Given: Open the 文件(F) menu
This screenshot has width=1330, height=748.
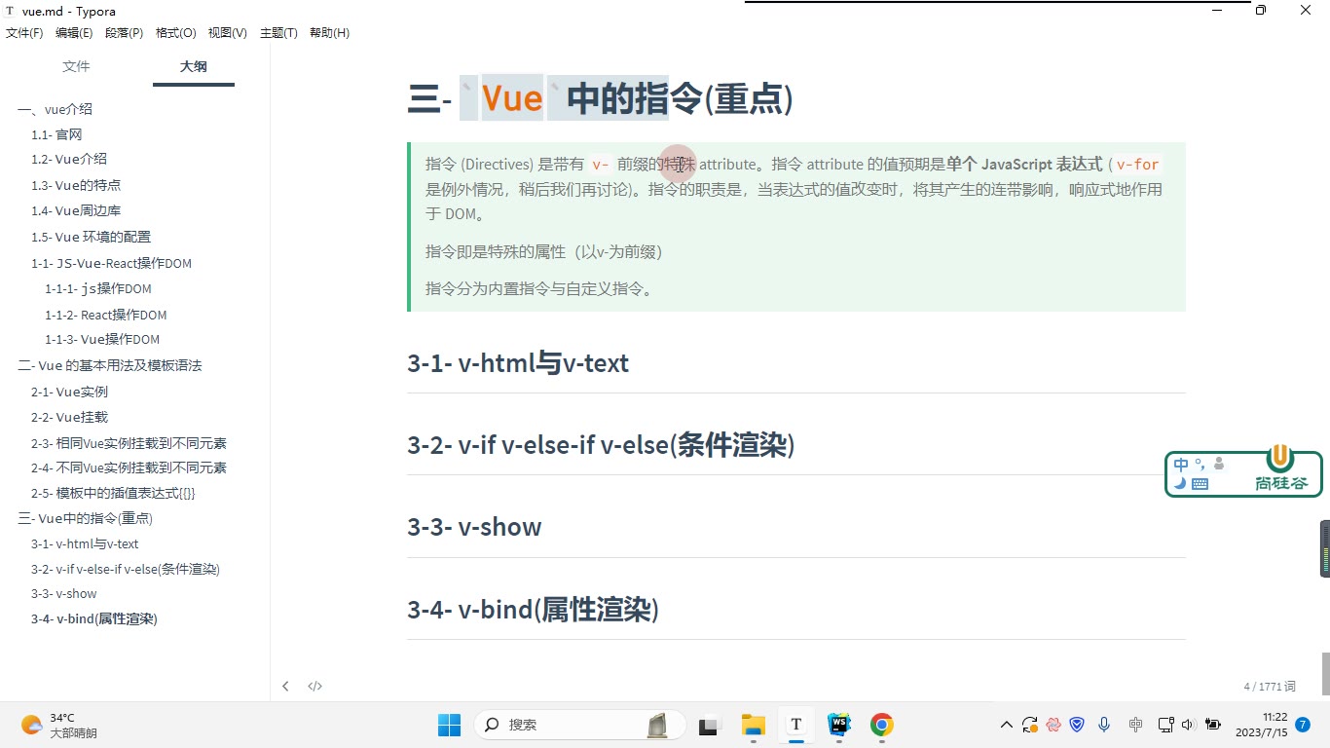Looking at the screenshot, I should (x=24, y=33).
